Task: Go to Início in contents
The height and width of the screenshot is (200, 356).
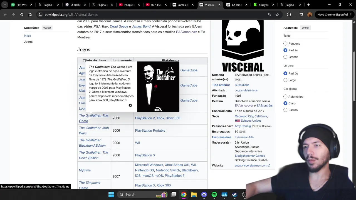Action: (x=28, y=36)
